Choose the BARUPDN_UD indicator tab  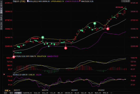[28, 93]
